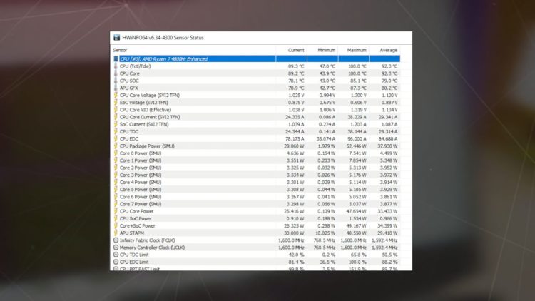
Task: Click lightning icon beside CPU Core VID (Effective)
Action: (116, 110)
